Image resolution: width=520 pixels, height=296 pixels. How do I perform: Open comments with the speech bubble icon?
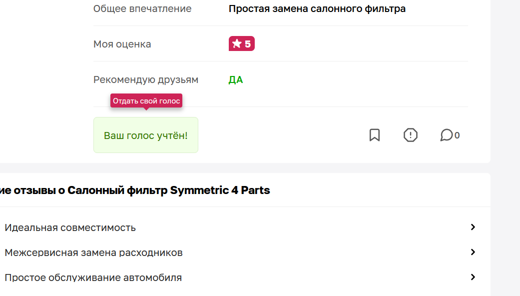point(447,135)
